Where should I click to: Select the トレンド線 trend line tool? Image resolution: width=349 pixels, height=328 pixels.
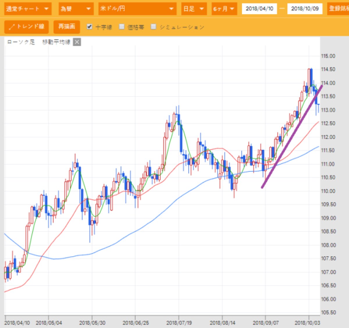click(x=27, y=27)
